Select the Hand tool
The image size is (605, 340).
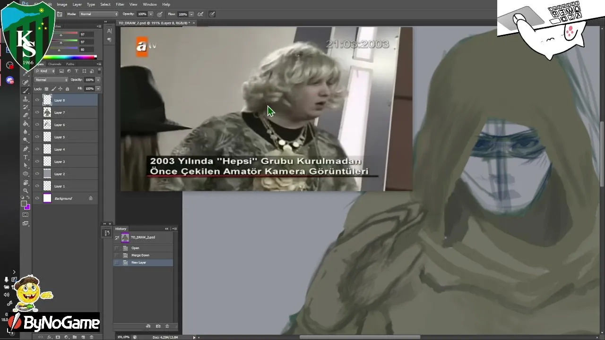(26, 182)
